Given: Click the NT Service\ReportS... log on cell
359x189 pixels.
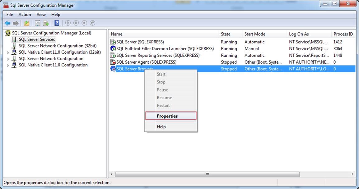Looking at the screenshot, I should [x=309, y=55].
